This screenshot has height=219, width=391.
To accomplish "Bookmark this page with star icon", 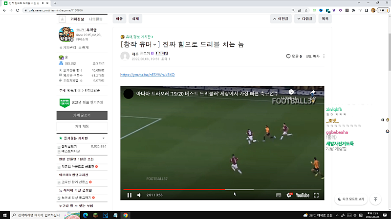I will tap(306, 10).
